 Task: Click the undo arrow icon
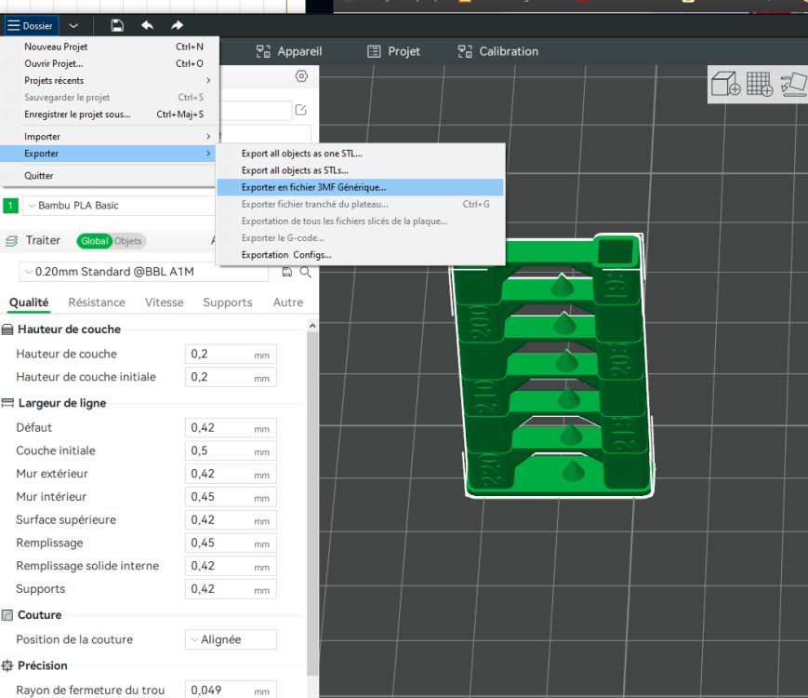[147, 26]
